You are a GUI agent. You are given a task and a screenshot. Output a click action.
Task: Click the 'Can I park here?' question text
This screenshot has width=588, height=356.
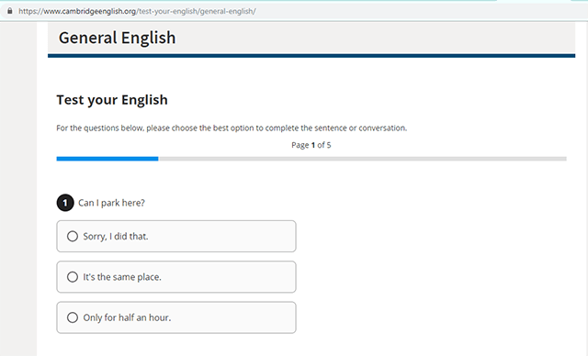tap(111, 203)
